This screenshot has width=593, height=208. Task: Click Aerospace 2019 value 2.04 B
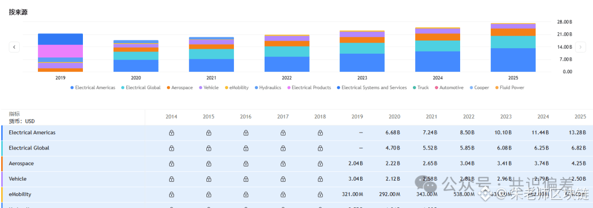[355, 164]
